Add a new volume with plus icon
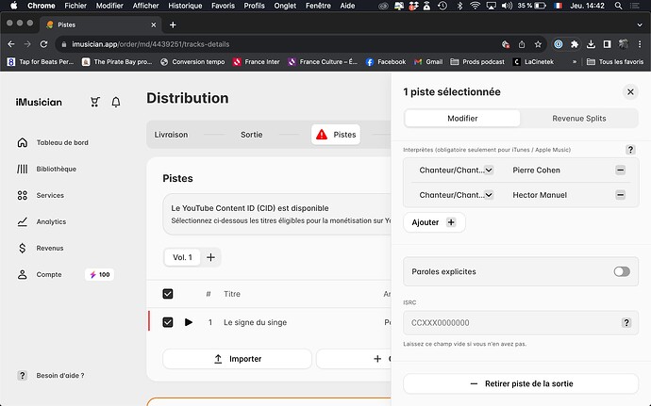The image size is (651, 406). click(x=211, y=257)
